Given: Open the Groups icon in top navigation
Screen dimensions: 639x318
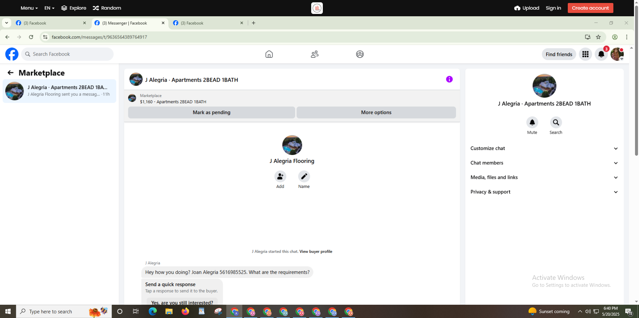Looking at the screenshot, I should point(360,54).
